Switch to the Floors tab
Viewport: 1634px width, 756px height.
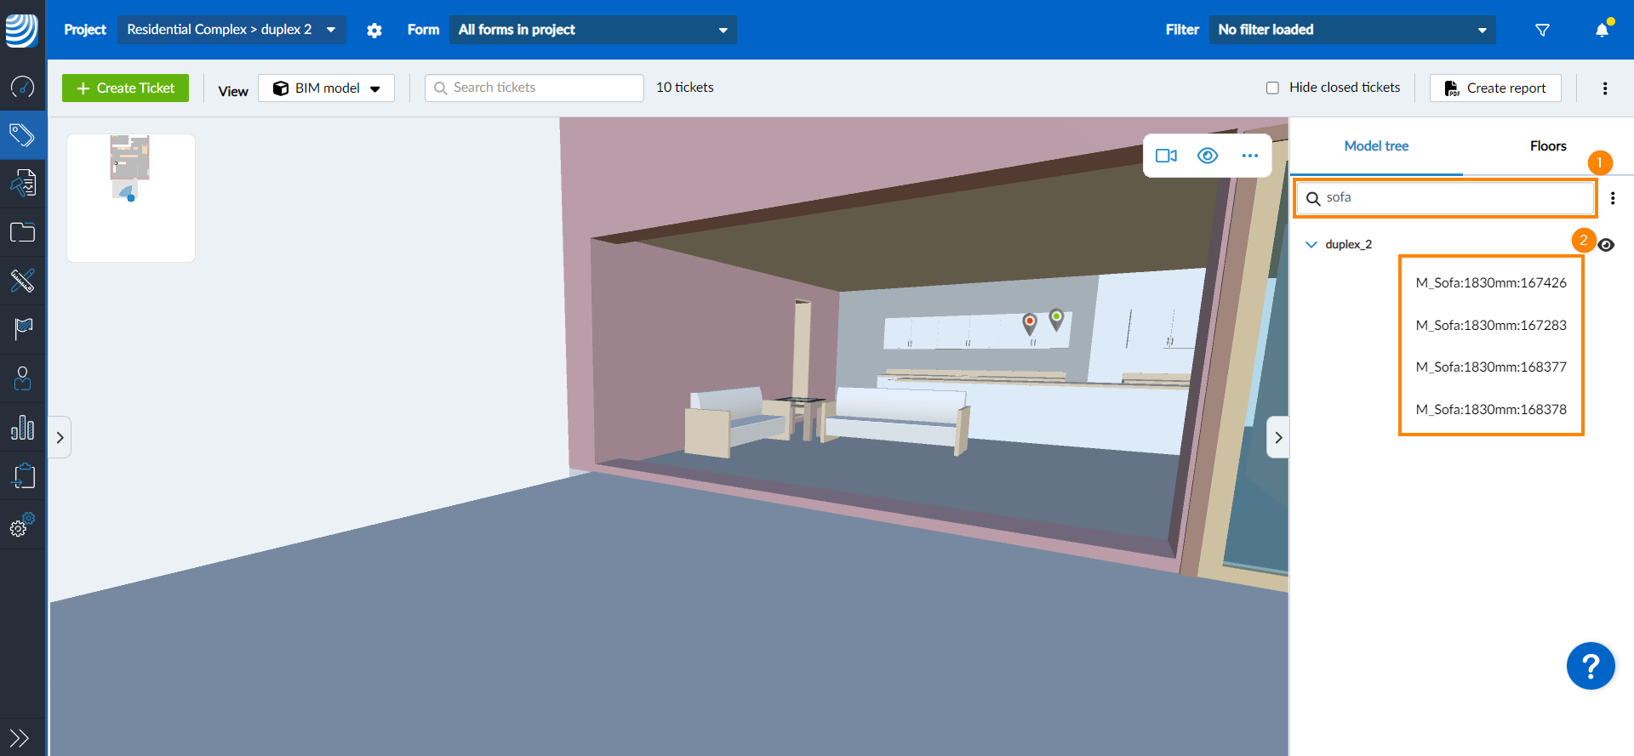1547,146
